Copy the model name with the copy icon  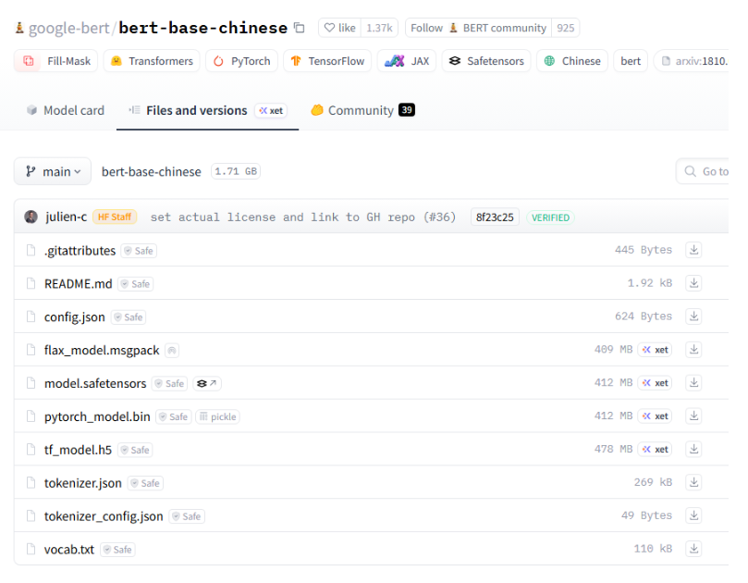click(299, 28)
